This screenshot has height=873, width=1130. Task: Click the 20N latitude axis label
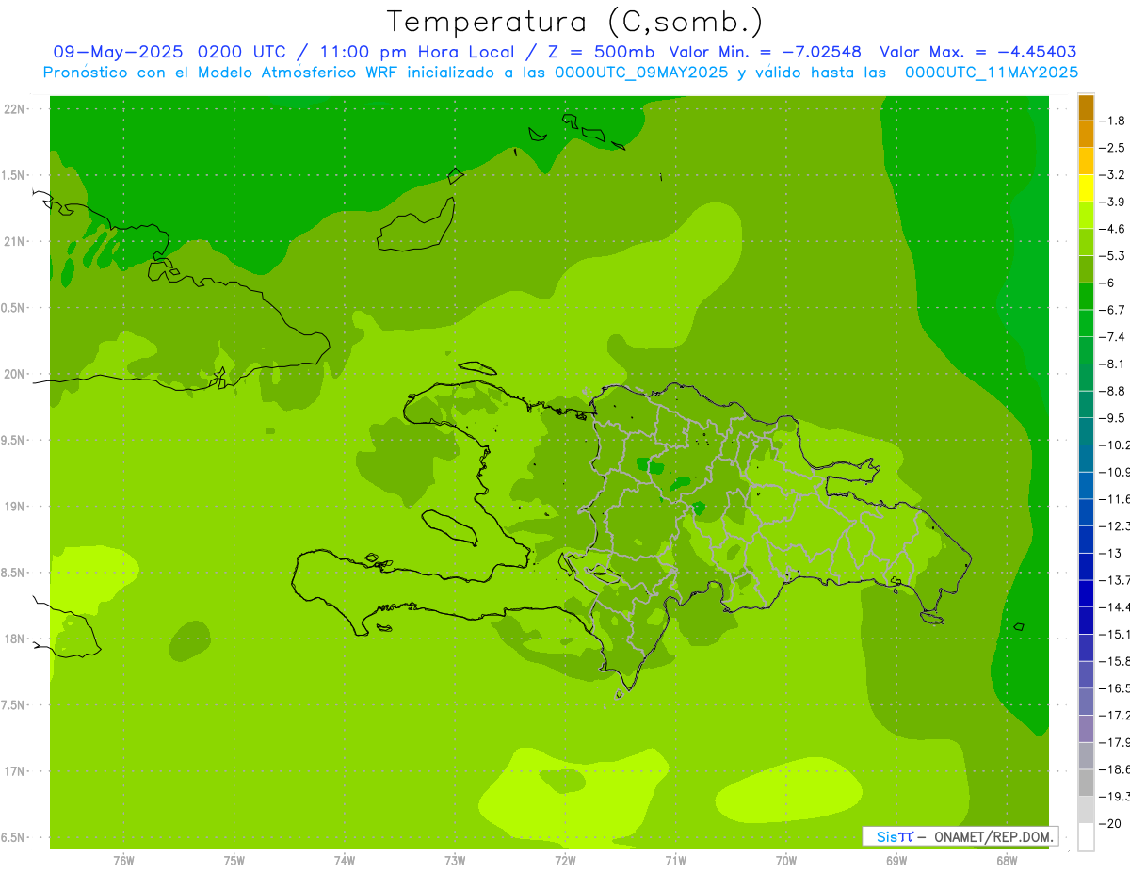(13, 374)
